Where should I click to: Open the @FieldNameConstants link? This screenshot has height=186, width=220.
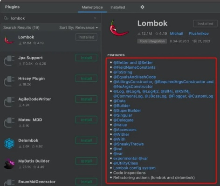[x=134, y=67]
